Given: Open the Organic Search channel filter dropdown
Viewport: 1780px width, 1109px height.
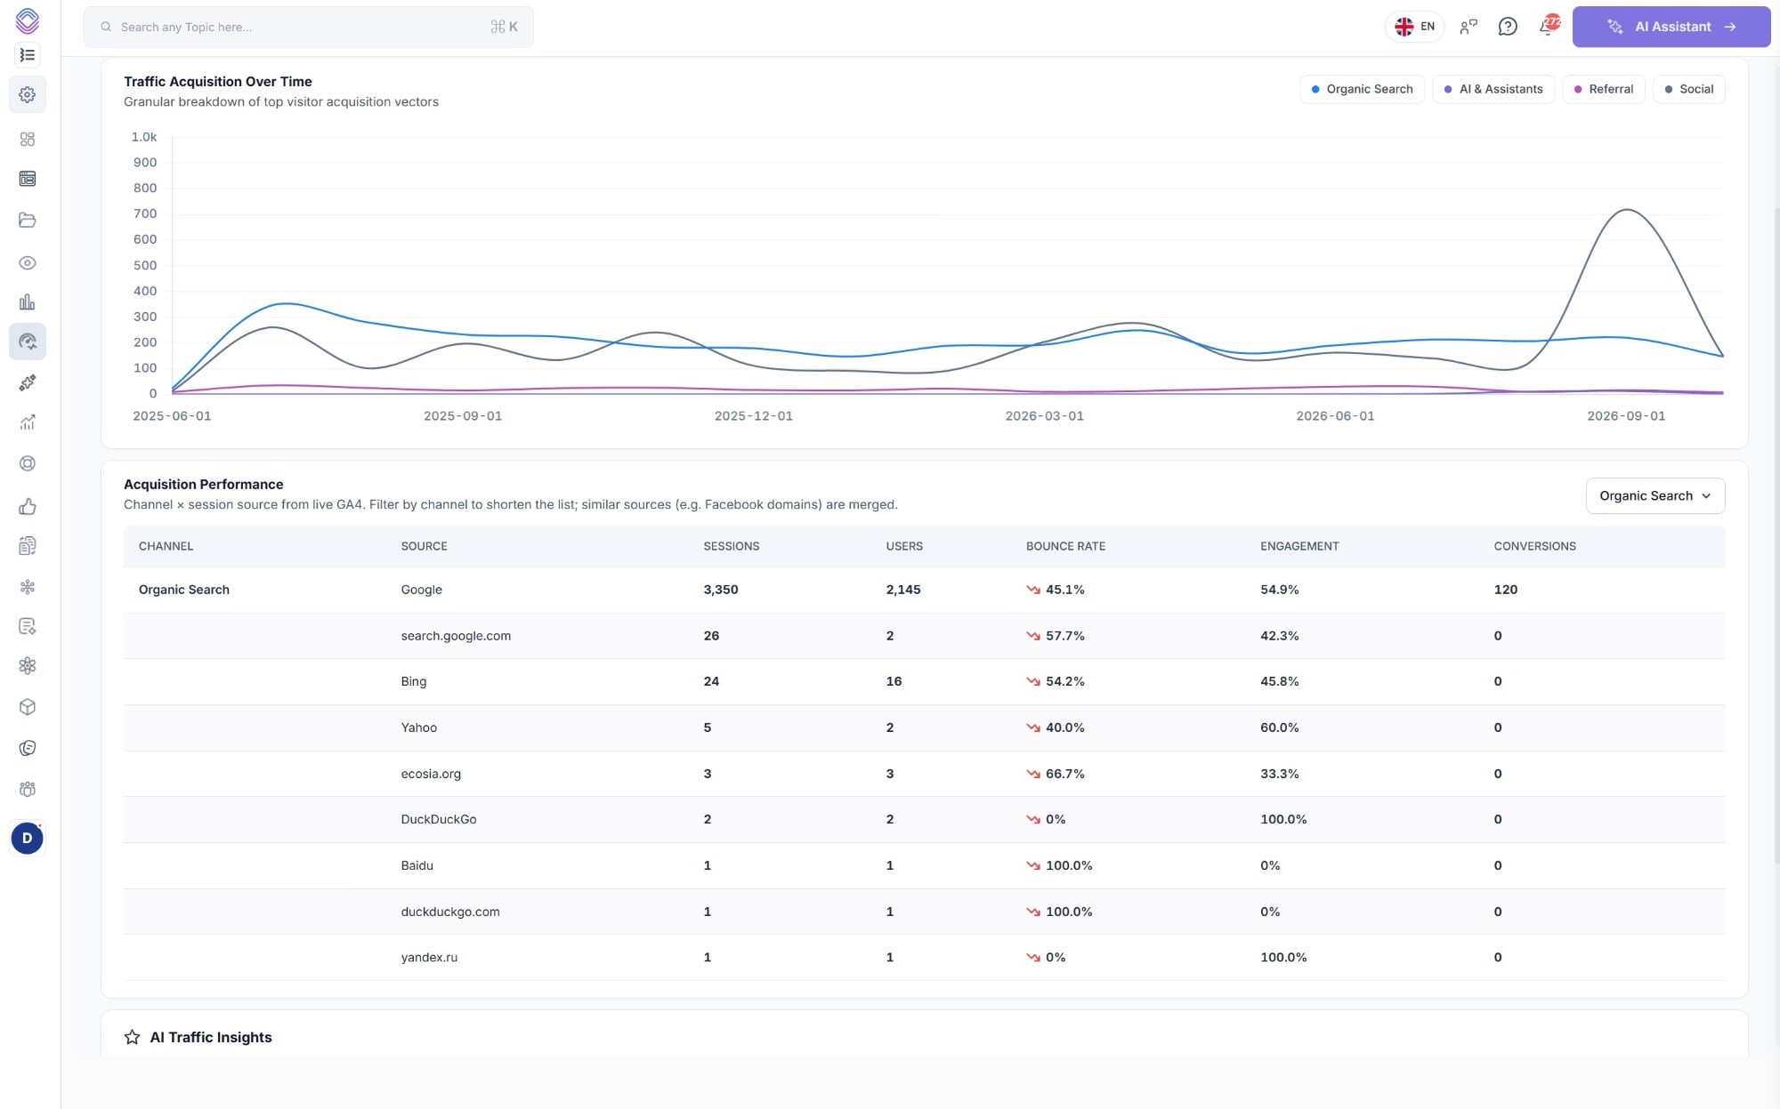Looking at the screenshot, I should [1655, 496].
